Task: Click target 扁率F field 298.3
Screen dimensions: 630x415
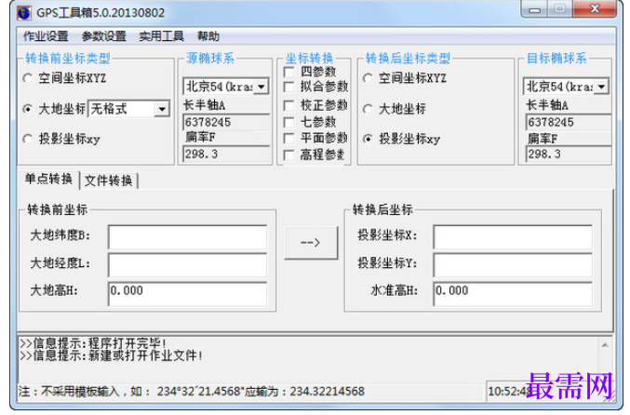Action: click(x=569, y=154)
